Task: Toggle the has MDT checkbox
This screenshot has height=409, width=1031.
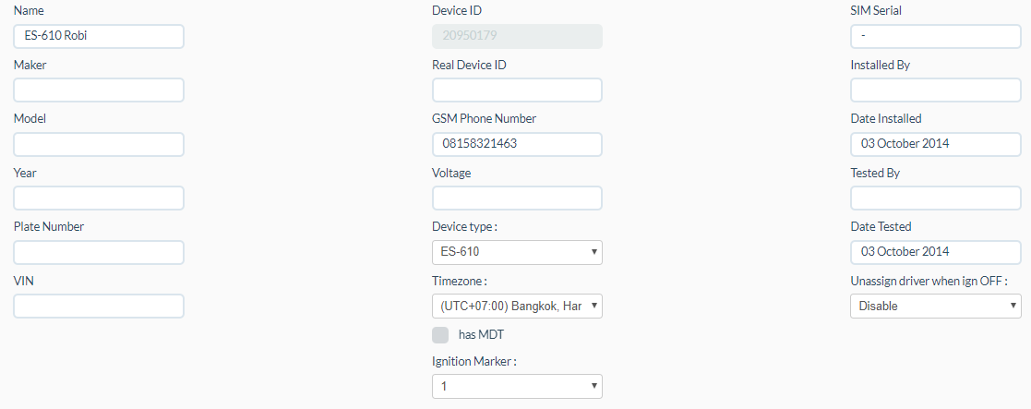Action: click(440, 335)
